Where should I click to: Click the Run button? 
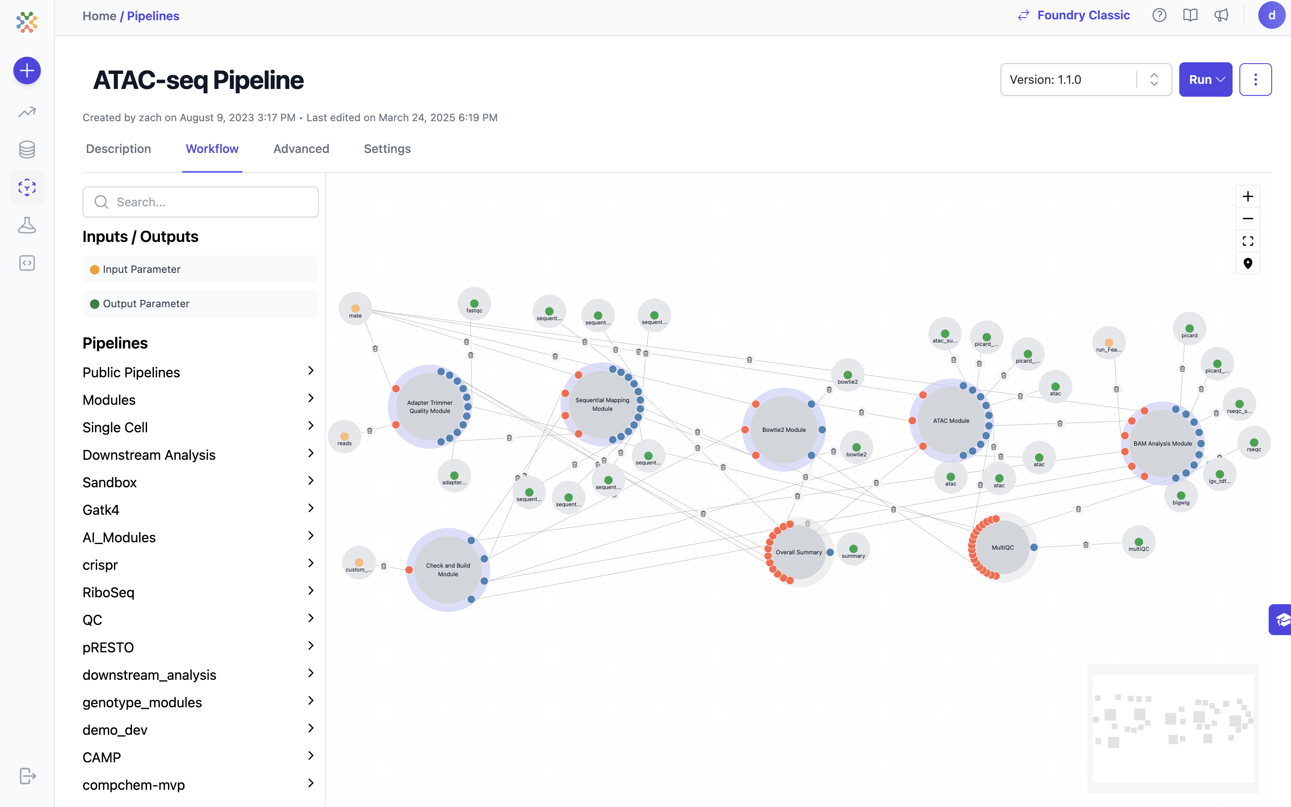[1205, 79]
